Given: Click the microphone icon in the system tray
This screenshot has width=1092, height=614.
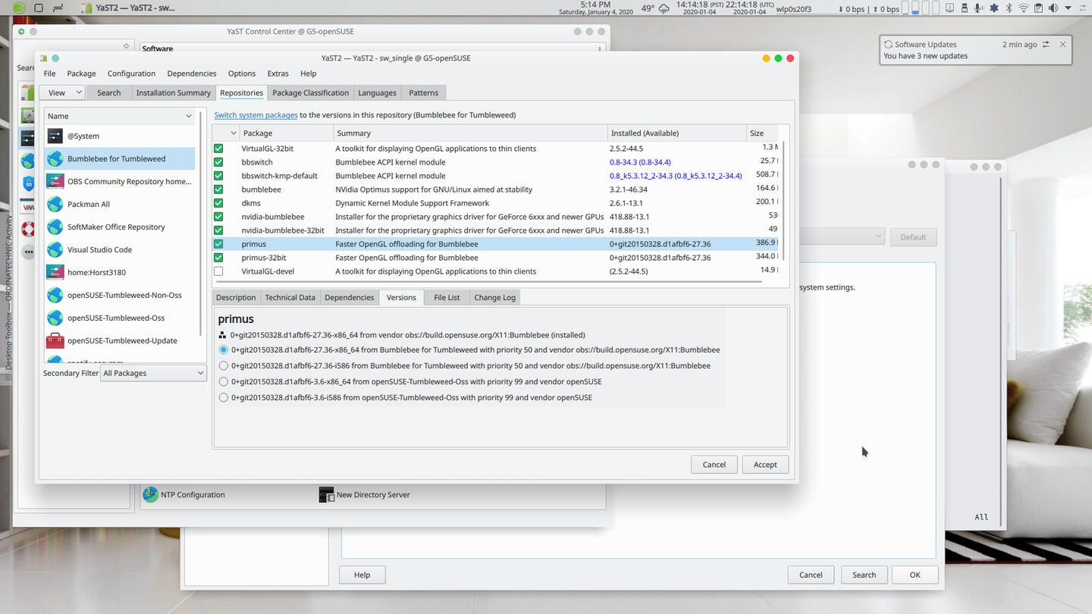Looking at the screenshot, I should click(x=978, y=8).
